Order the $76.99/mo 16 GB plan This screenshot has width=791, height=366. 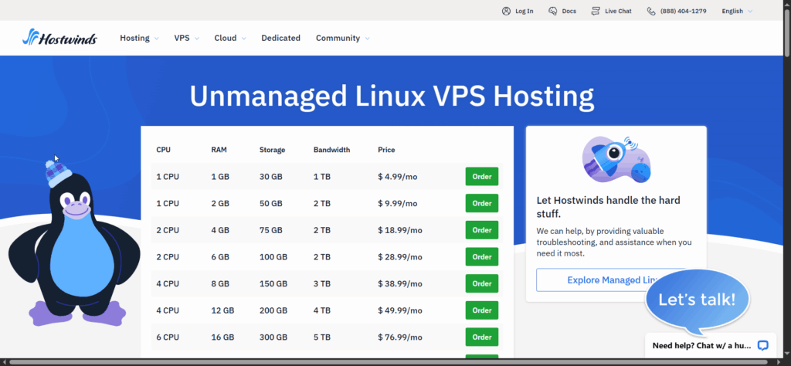click(x=481, y=337)
